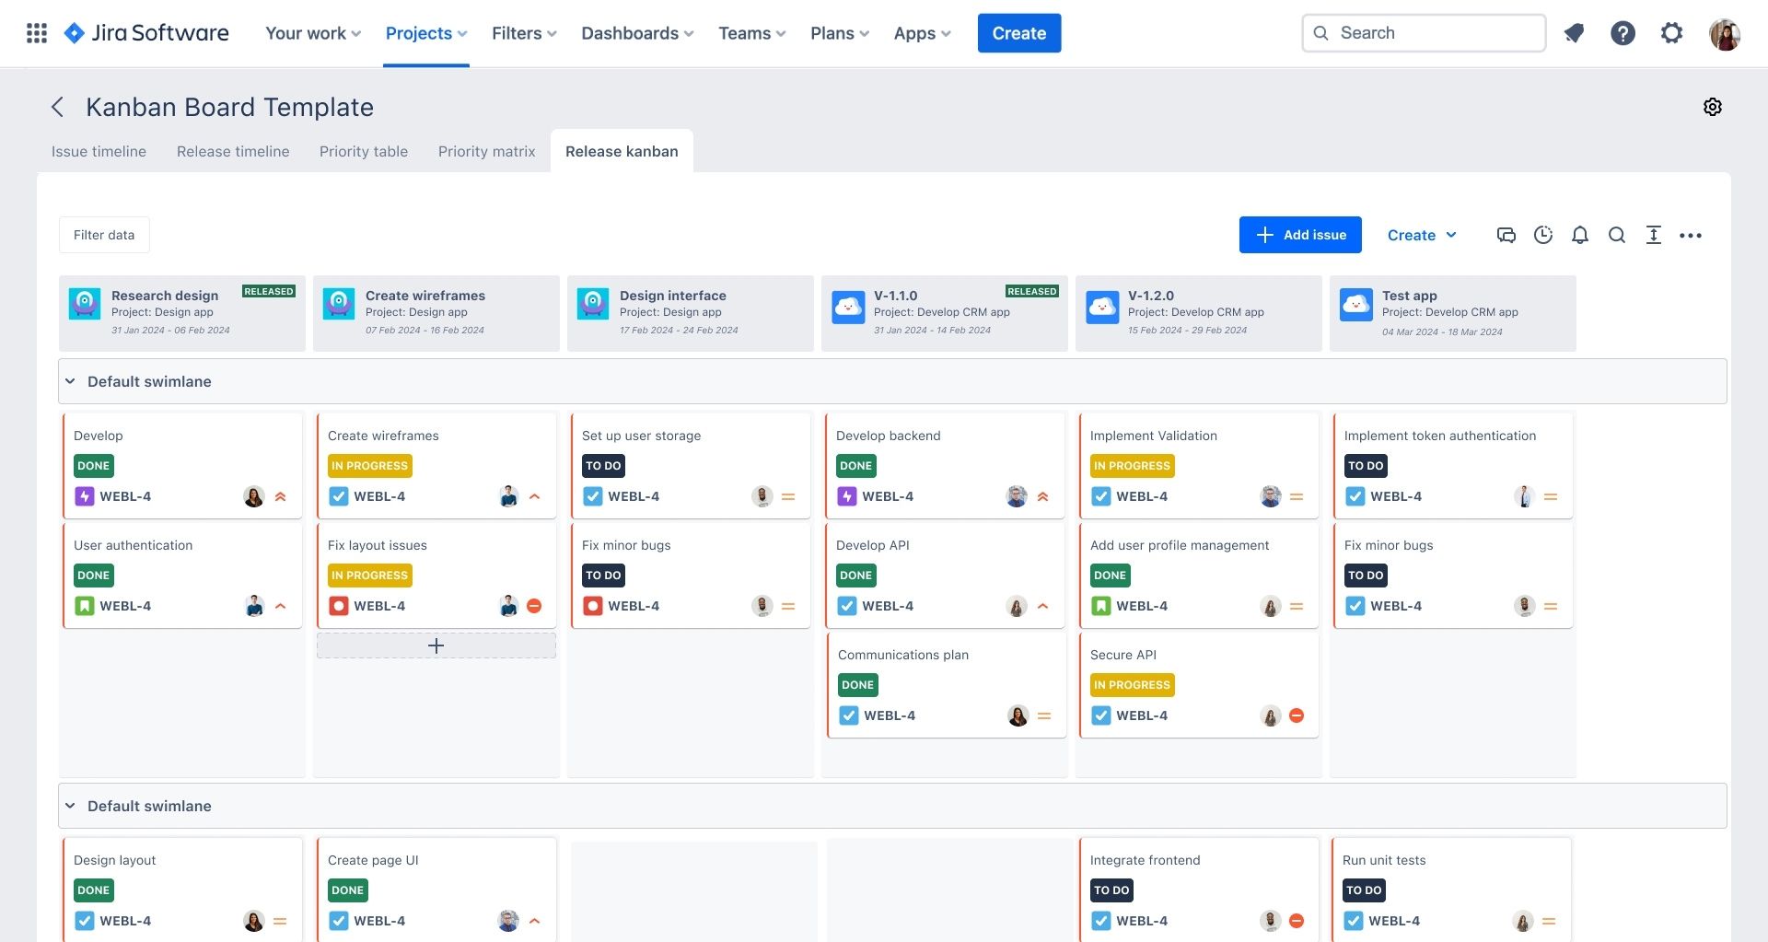Open the Help question mark icon
This screenshot has height=942, width=1768.
pyautogui.click(x=1623, y=32)
